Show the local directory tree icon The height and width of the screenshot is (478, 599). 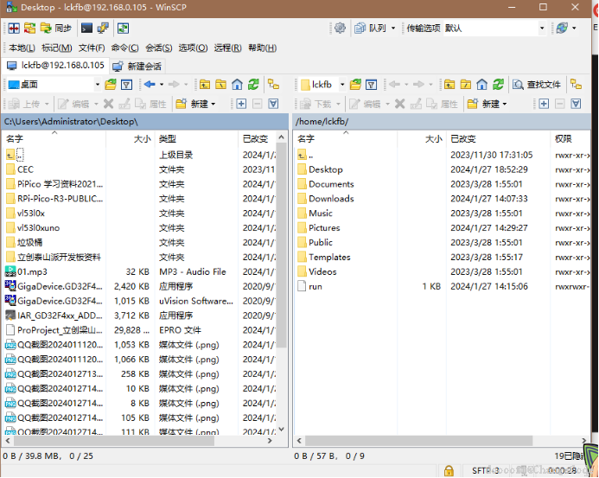tap(273, 85)
